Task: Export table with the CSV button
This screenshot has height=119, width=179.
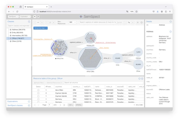Action: (x=71, y=105)
